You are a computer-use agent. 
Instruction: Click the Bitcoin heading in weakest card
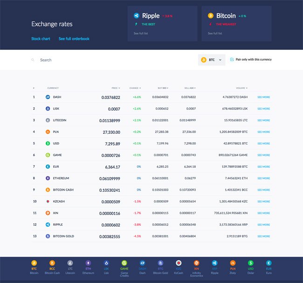point(226,16)
